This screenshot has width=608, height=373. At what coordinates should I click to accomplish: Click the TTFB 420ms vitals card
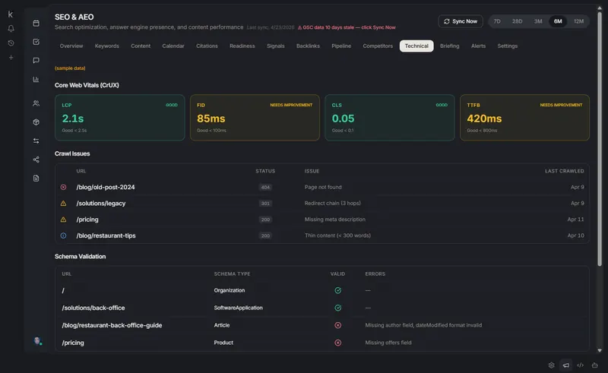[x=524, y=118]
